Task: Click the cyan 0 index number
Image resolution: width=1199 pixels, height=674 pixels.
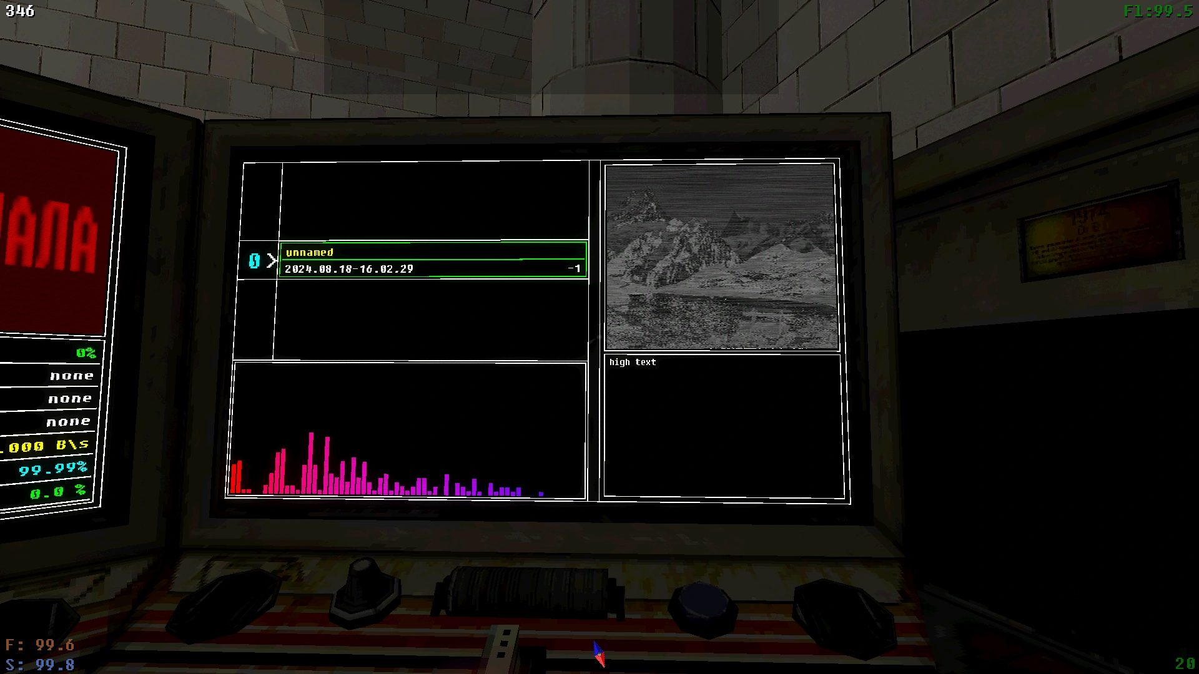Action: [254, 261]
